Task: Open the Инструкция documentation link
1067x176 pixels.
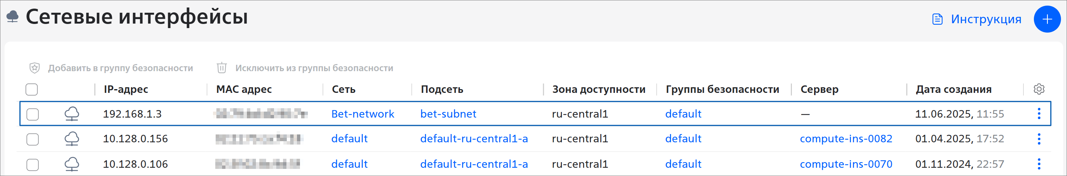Action: tap(985, 19)
